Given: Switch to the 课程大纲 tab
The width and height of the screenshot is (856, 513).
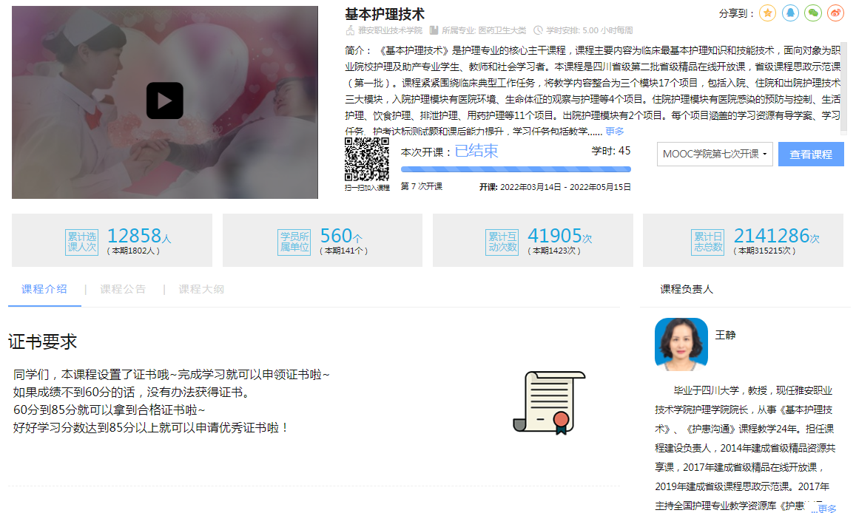Looking at the screenshot, I should (201, 289).
